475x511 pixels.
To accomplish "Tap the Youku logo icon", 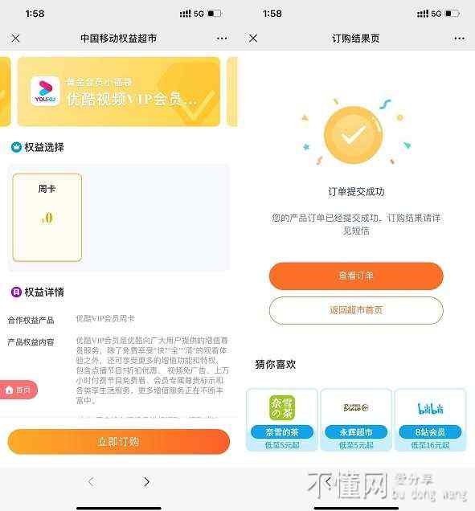I will tap(45, 91).
